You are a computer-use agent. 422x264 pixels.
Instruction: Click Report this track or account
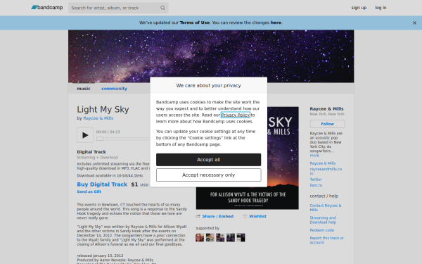click(327, 240)
